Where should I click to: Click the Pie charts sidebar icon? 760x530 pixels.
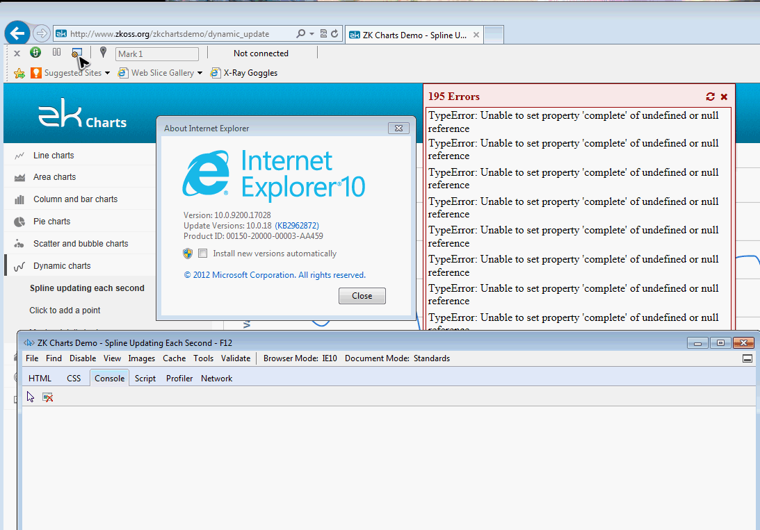(x=19, y=222)
